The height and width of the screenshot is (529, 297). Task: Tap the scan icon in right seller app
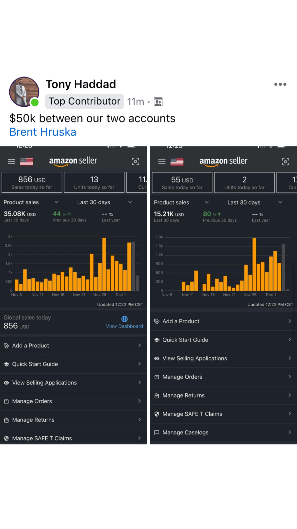point(285,162)
